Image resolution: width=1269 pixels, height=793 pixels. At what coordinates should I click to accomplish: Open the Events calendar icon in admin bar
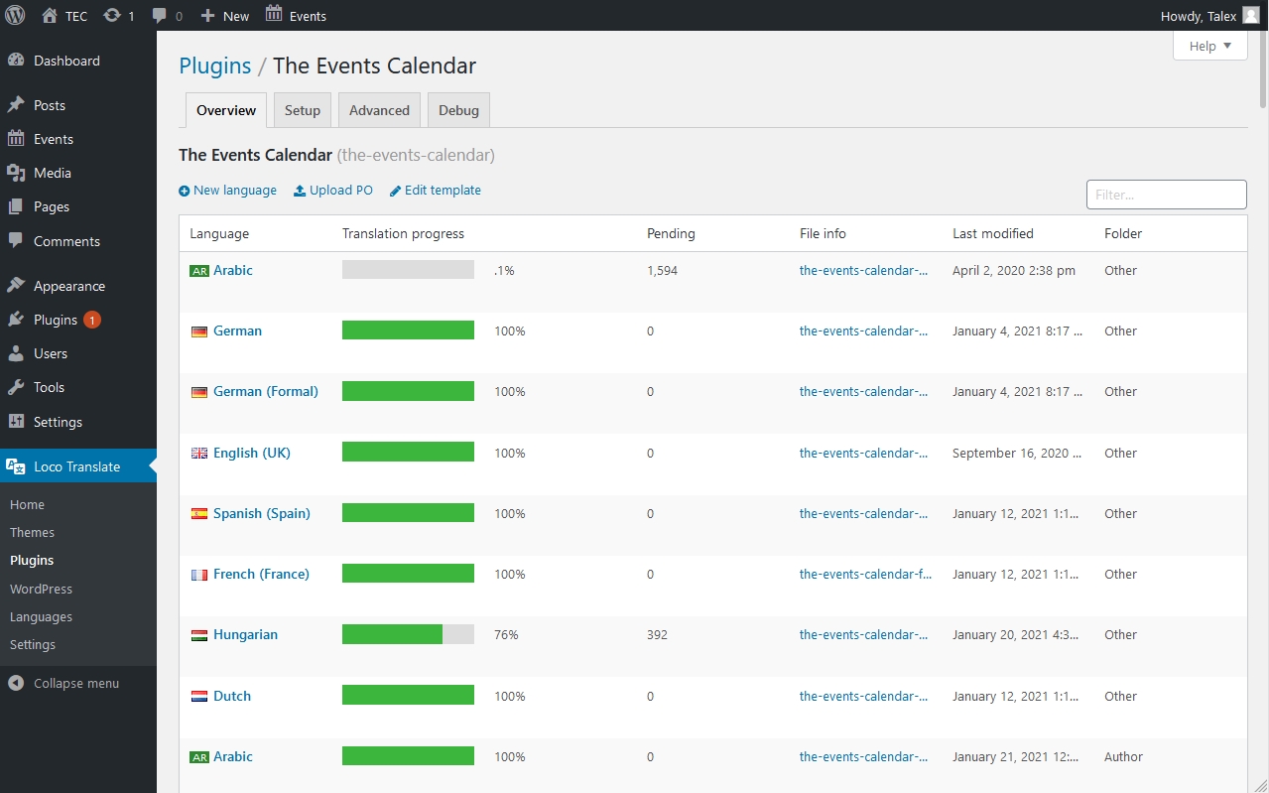pos(274,14)
